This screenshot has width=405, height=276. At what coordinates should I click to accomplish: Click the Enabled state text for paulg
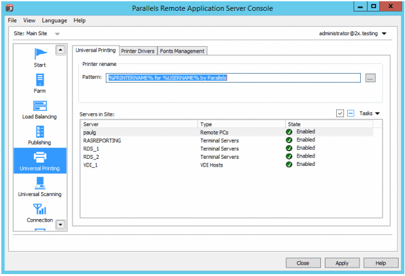(x=306, y=131)
